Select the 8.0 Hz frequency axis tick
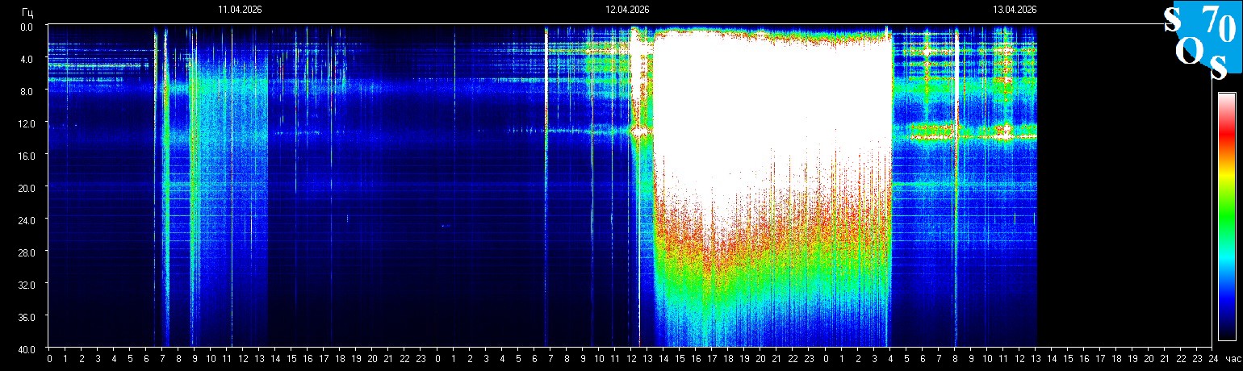The image size is (1243, 371). [27, 91]
